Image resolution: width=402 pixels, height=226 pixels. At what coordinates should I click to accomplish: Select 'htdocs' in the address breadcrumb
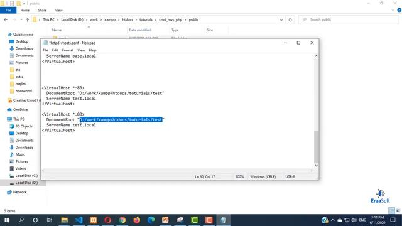[128, 19]
